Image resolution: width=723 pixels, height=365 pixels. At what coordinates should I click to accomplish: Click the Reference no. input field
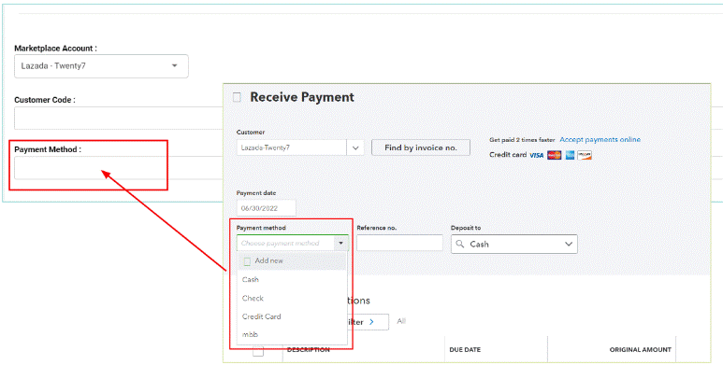point(399,243)
